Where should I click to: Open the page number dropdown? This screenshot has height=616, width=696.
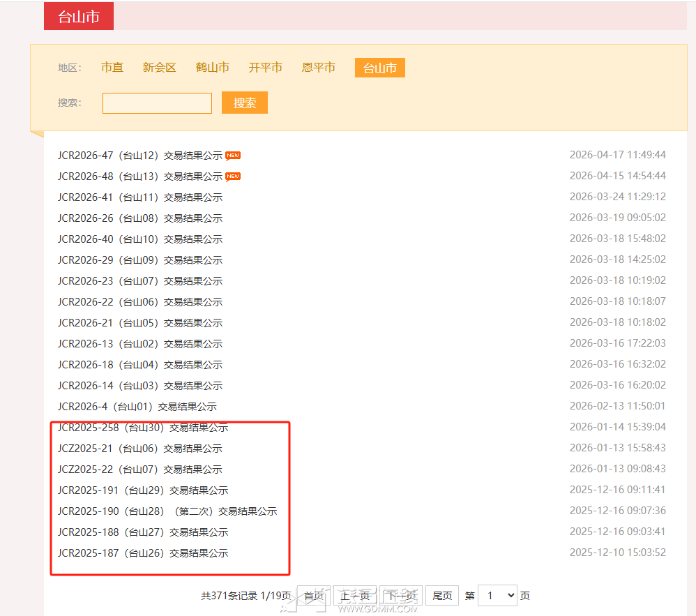[x=497, y=595]
